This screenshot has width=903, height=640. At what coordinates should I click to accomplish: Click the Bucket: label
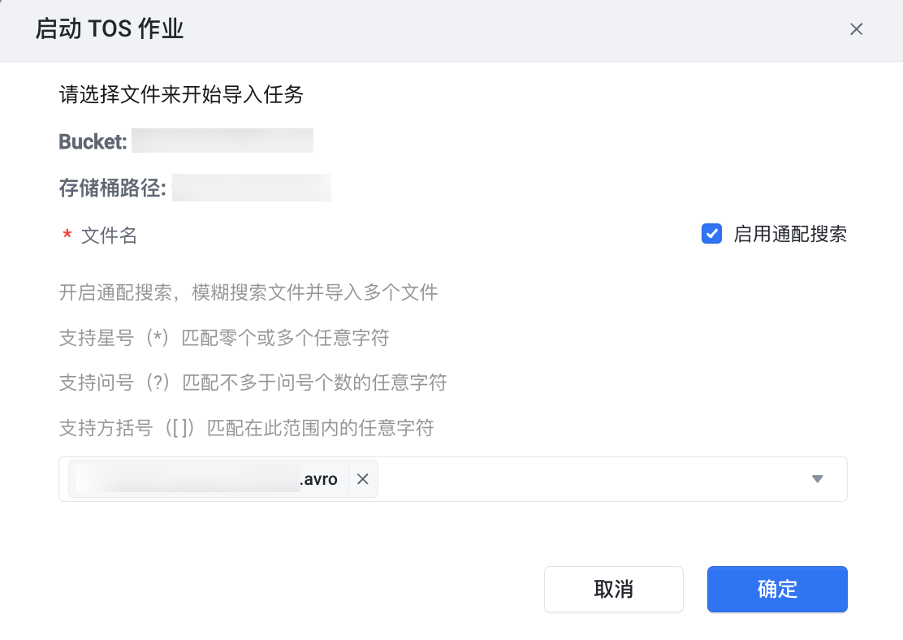(93, 141)
